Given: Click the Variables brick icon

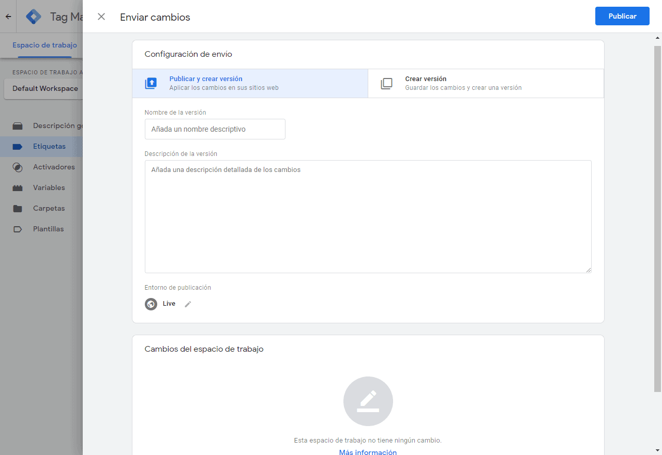Looking at the screenshot, I should click(18, 187).
